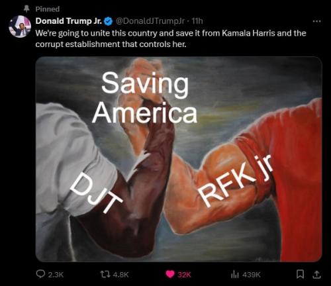
Task: Click the 439K views count
Action: [x=252, y=275]
